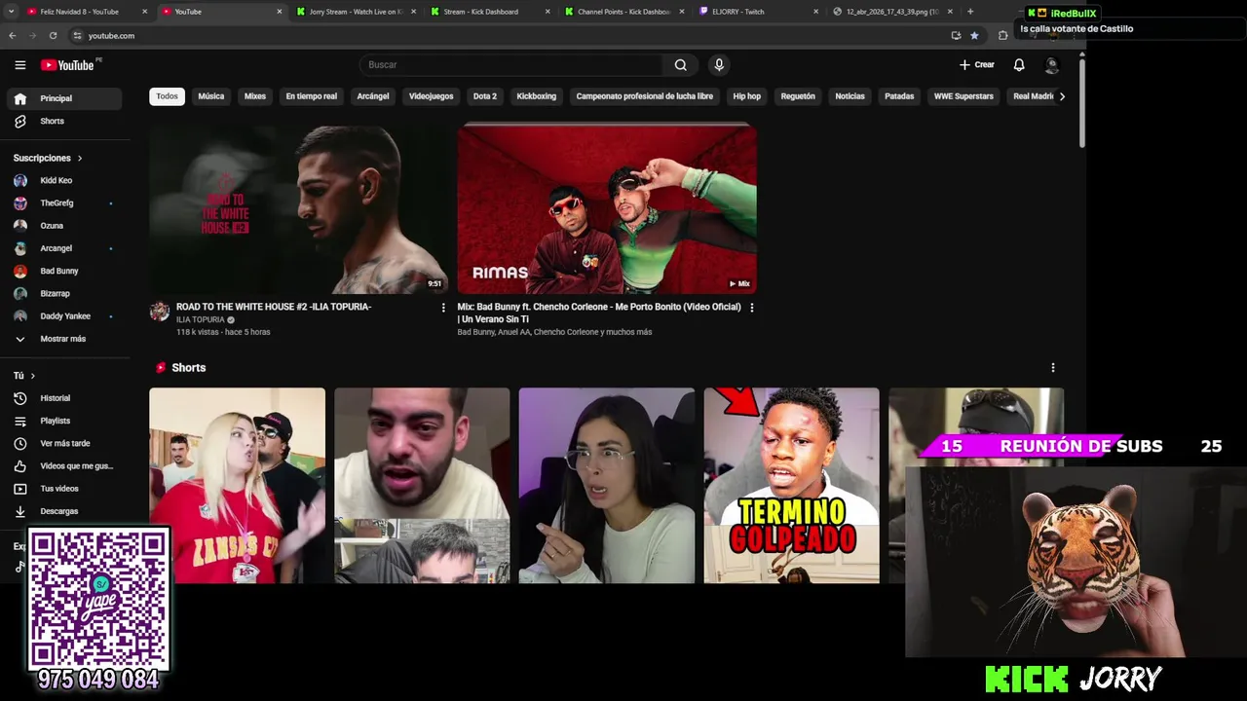This screenshot has width=1247, height=701.
Task: Select the Arcángel filter chip
Action: point(373,96)
